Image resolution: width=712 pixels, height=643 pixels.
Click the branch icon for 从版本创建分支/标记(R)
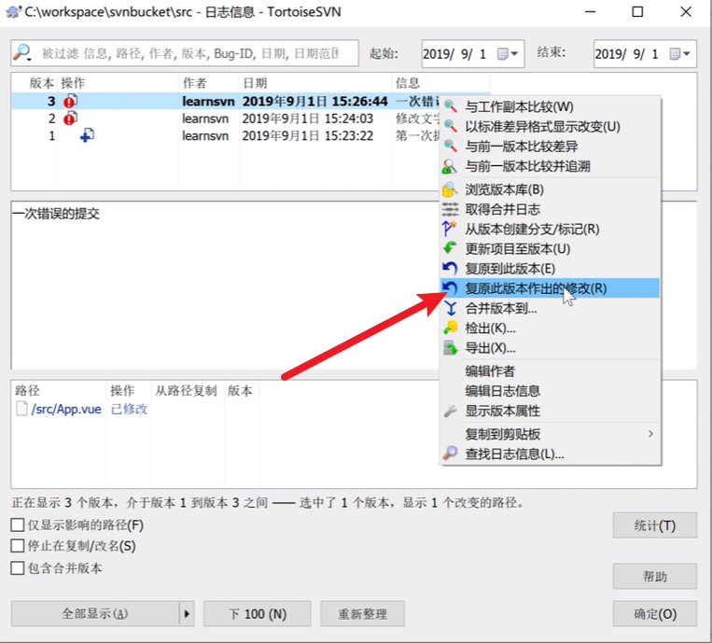(x=450, y=229)
